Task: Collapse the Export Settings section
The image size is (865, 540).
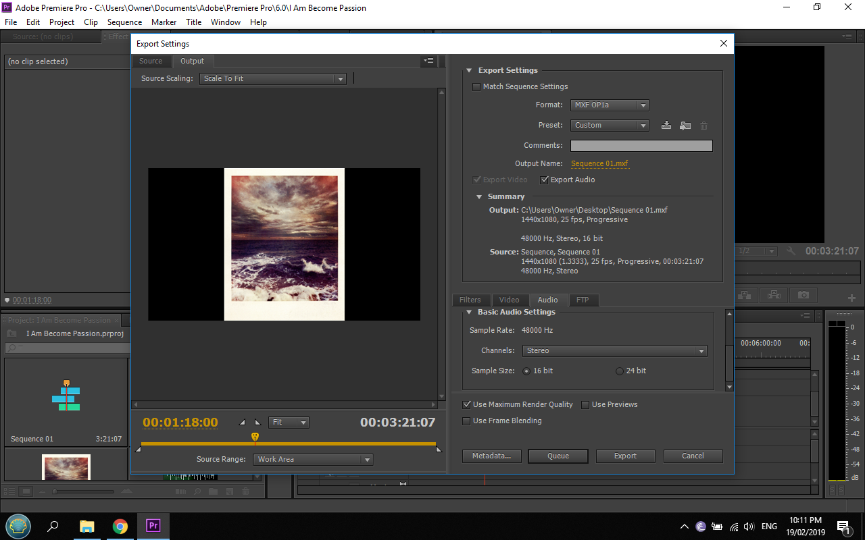Action: pos(469,71)
